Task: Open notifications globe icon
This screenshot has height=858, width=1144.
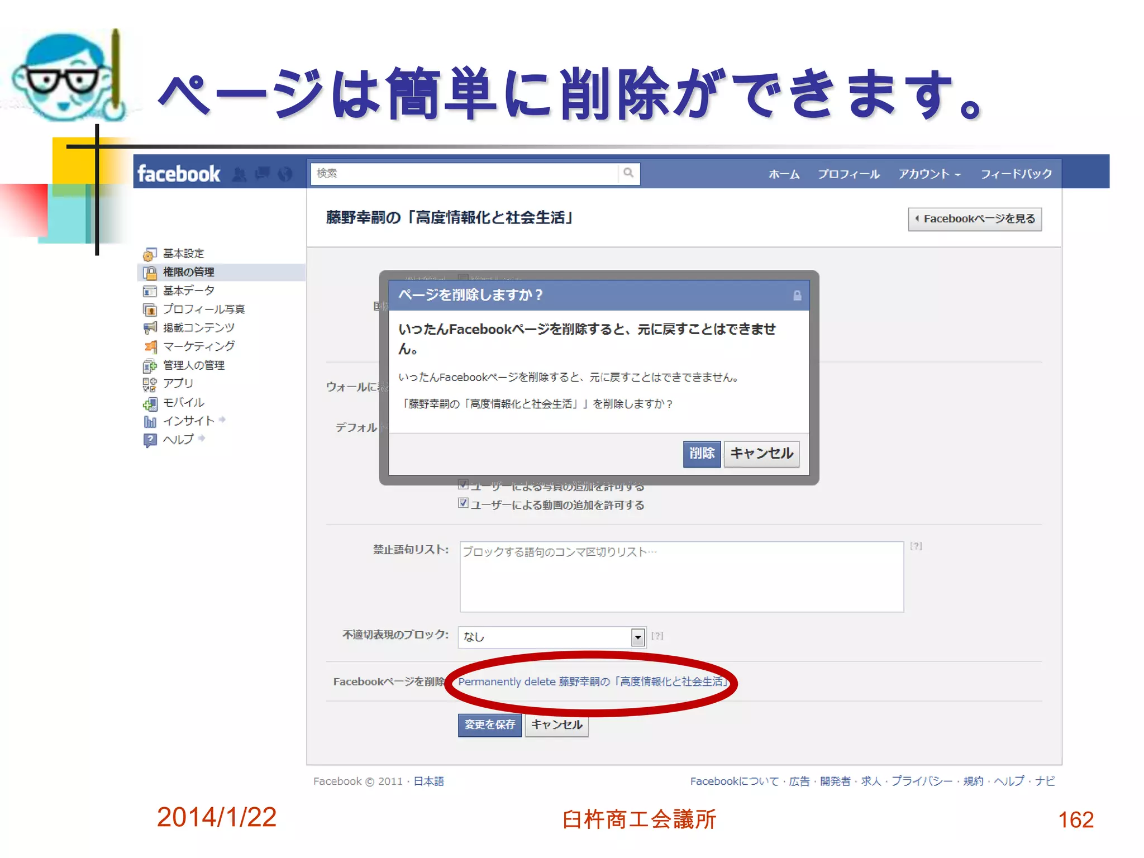Action: (x=285, y=174)
